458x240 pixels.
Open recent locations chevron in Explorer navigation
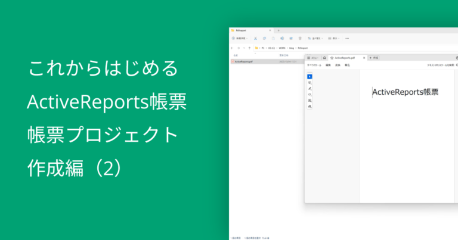(244, 48)
